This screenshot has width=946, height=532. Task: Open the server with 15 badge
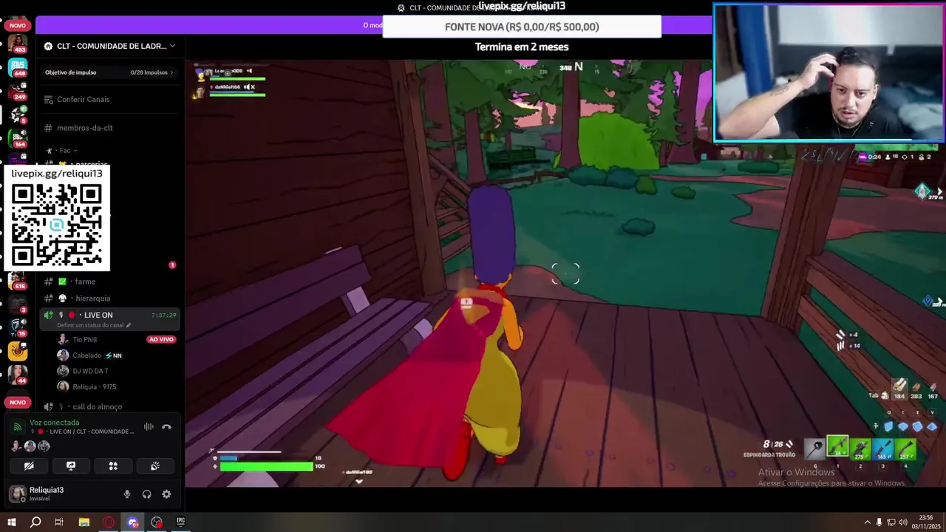point(18,326)
